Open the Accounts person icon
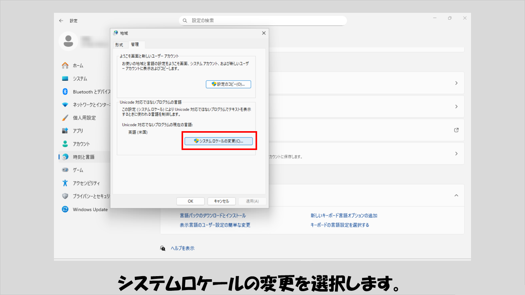 pyautogui.click(x=65, y=144)
